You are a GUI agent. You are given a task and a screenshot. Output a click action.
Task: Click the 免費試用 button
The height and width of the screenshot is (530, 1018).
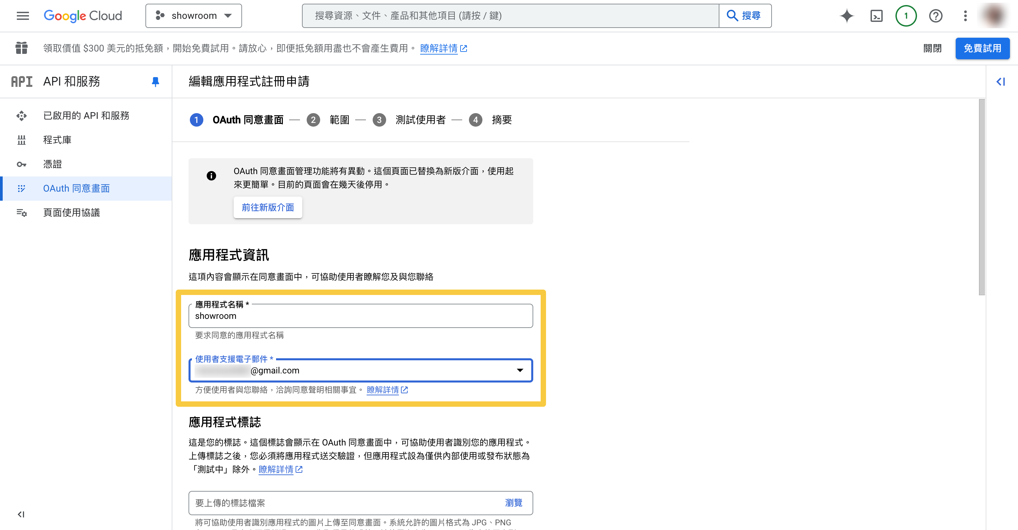click(x=982, y=48)
